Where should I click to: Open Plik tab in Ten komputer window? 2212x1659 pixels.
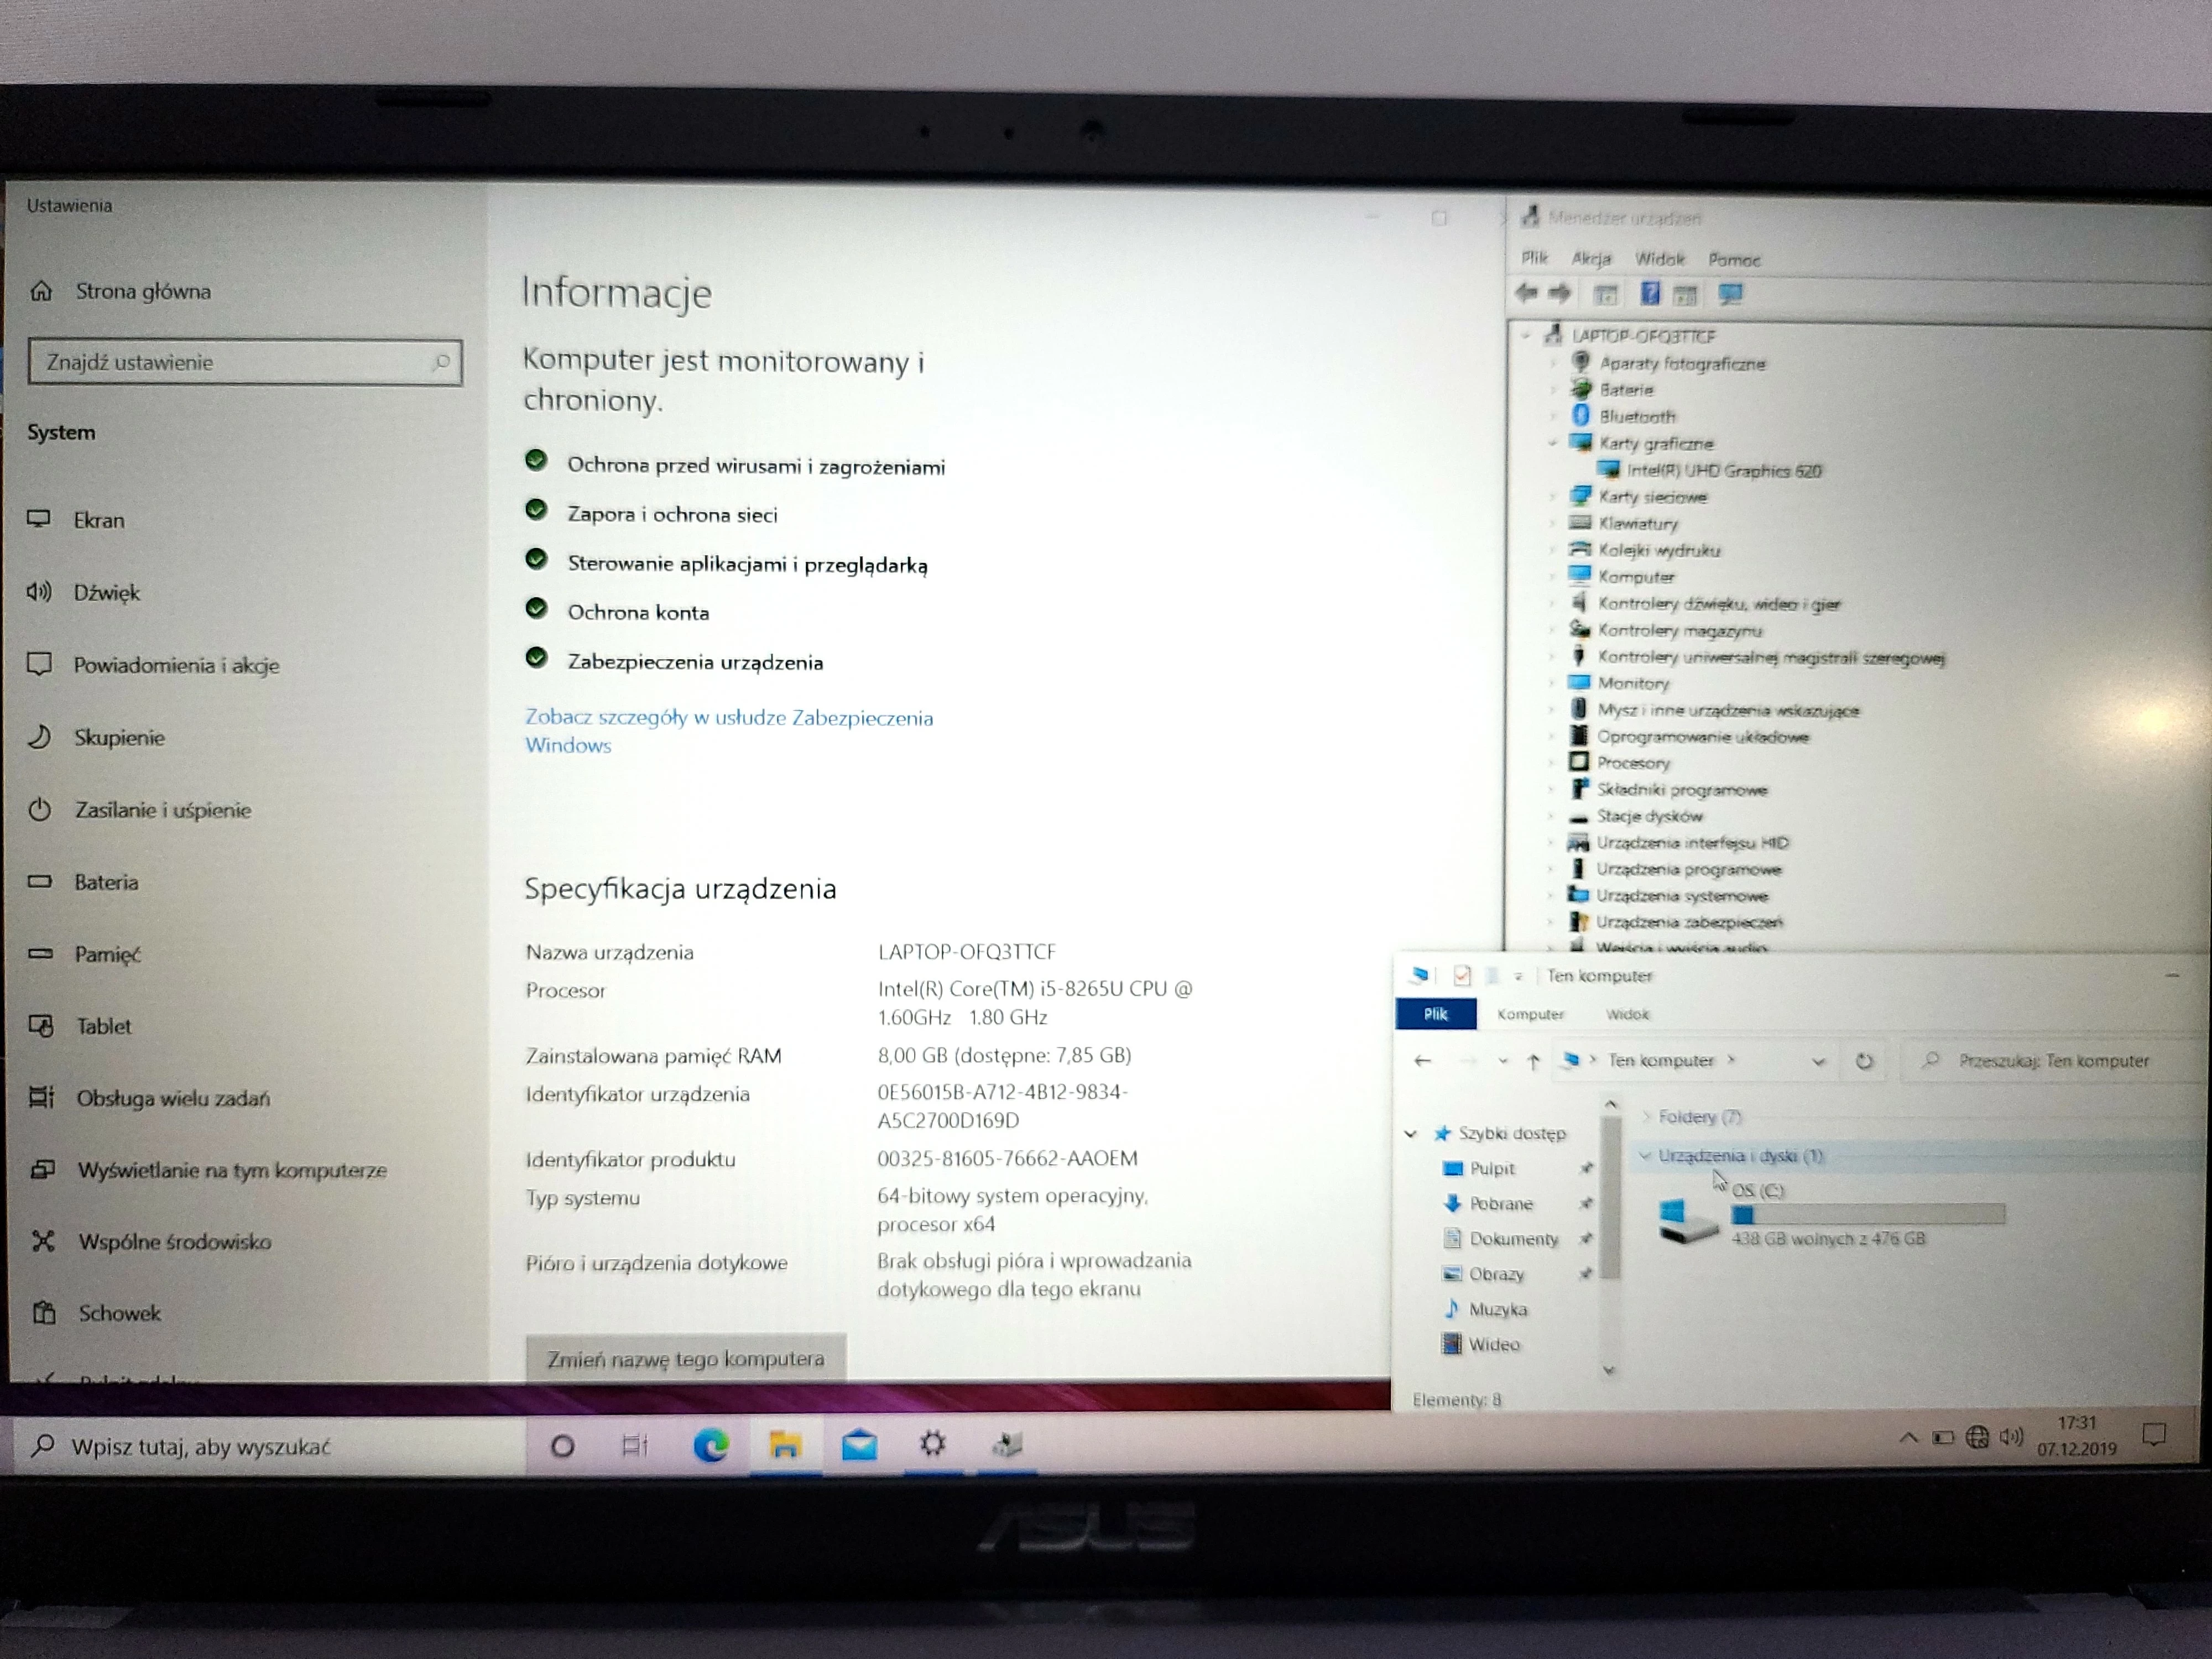[1436, 1014]
